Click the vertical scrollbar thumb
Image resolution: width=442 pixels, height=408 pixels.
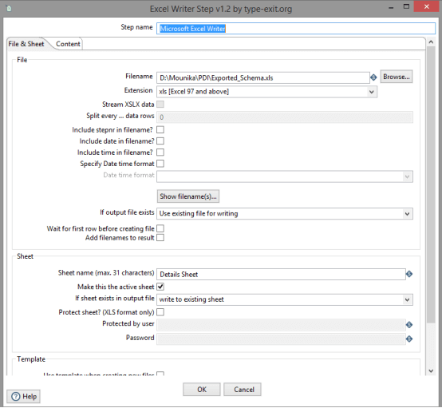[x=431, y=184]
